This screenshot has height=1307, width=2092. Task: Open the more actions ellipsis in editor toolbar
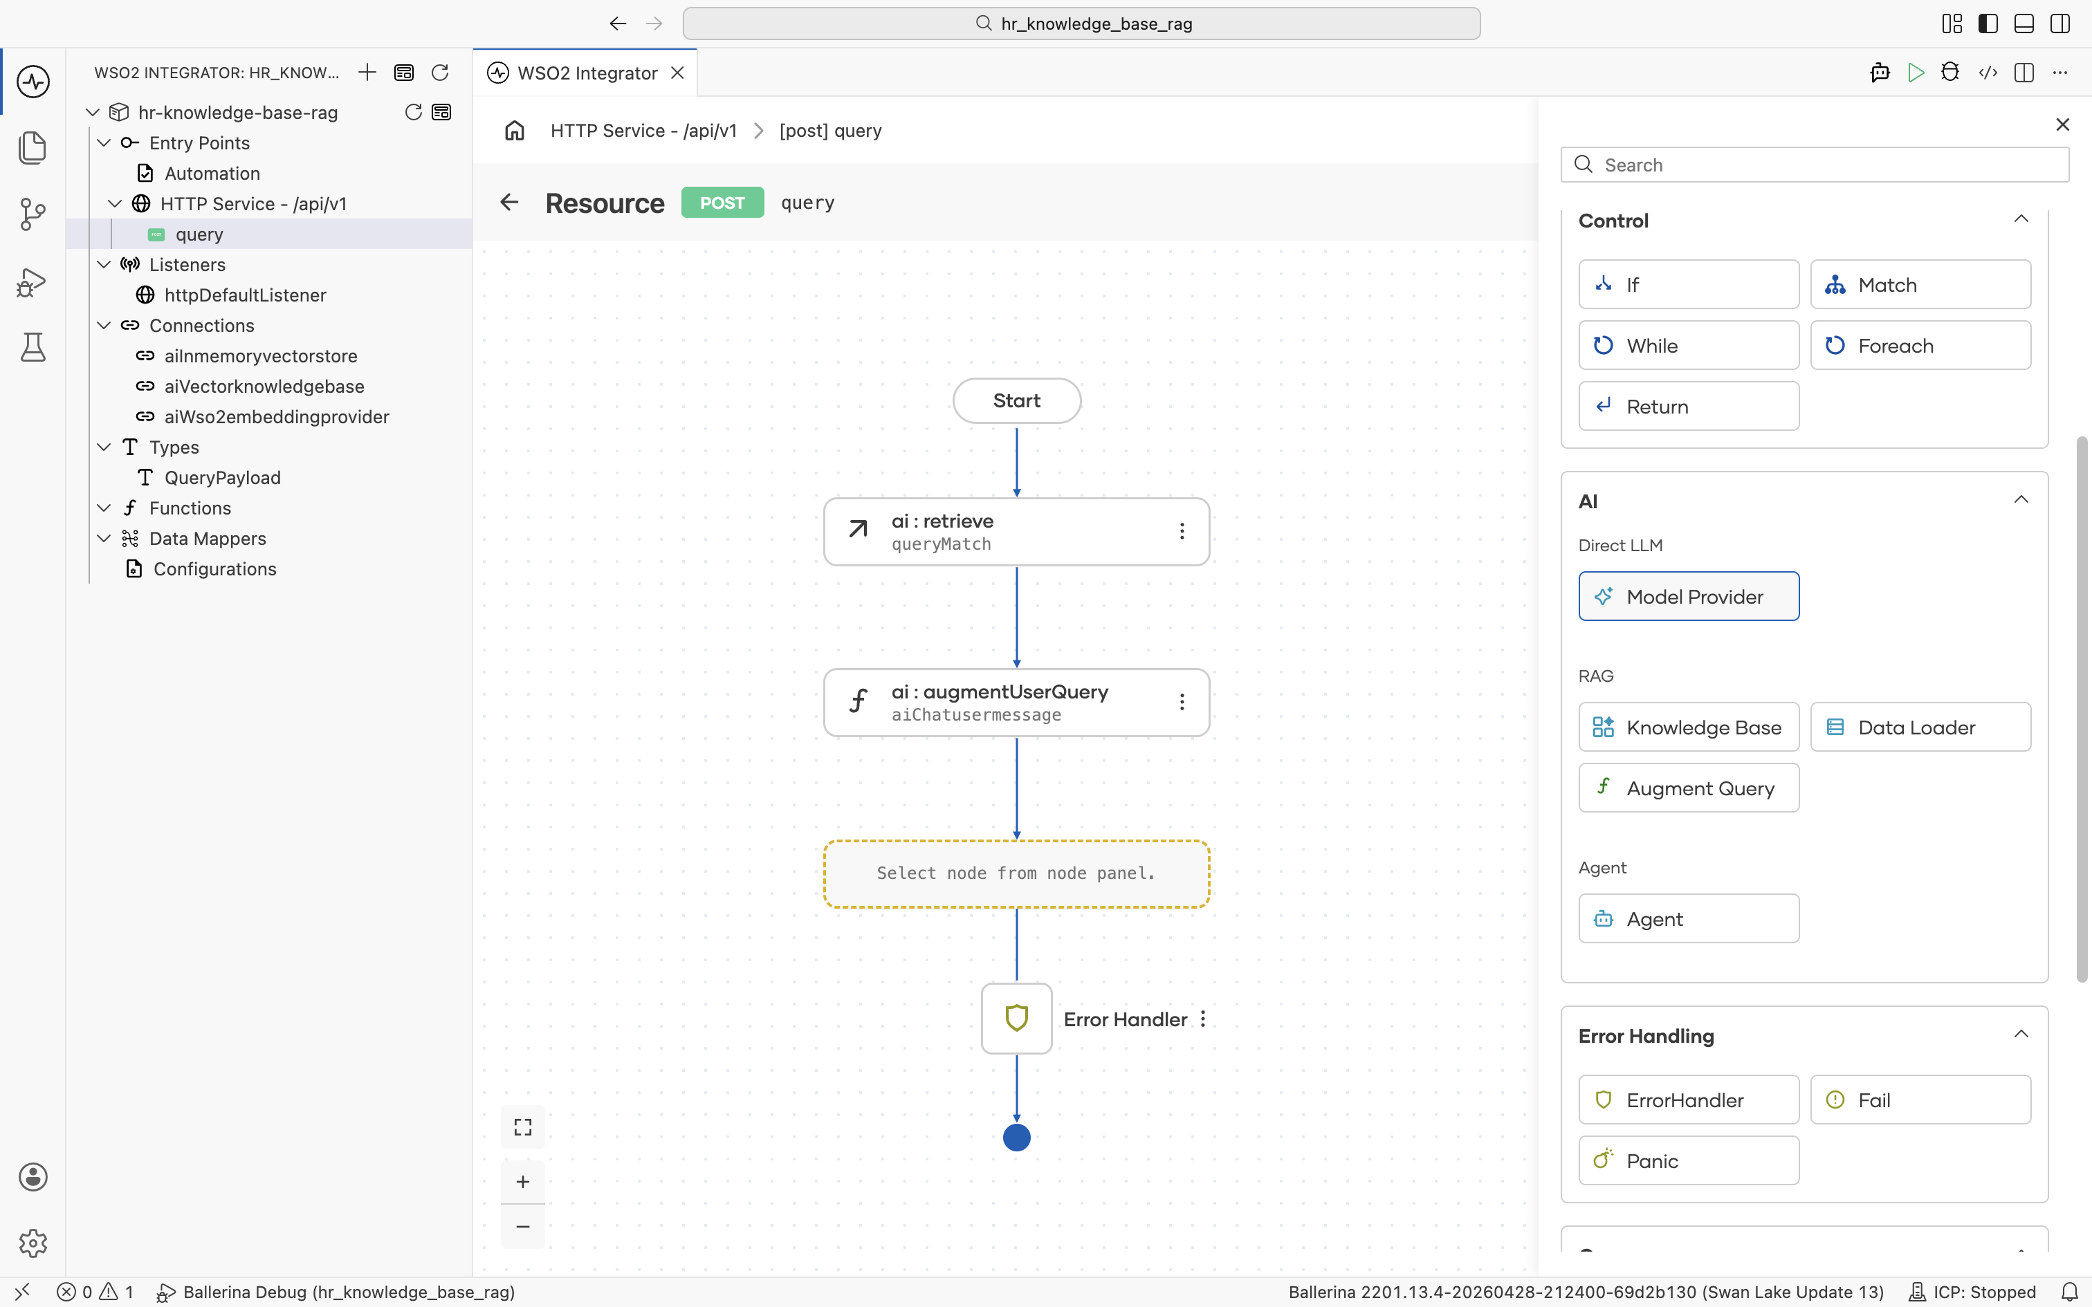tap(2060, 73)
